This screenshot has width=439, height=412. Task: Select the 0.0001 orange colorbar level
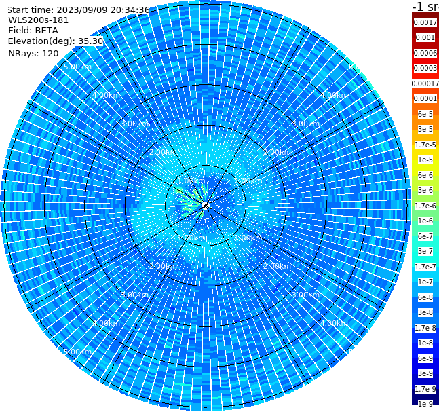tap(425, 98)
